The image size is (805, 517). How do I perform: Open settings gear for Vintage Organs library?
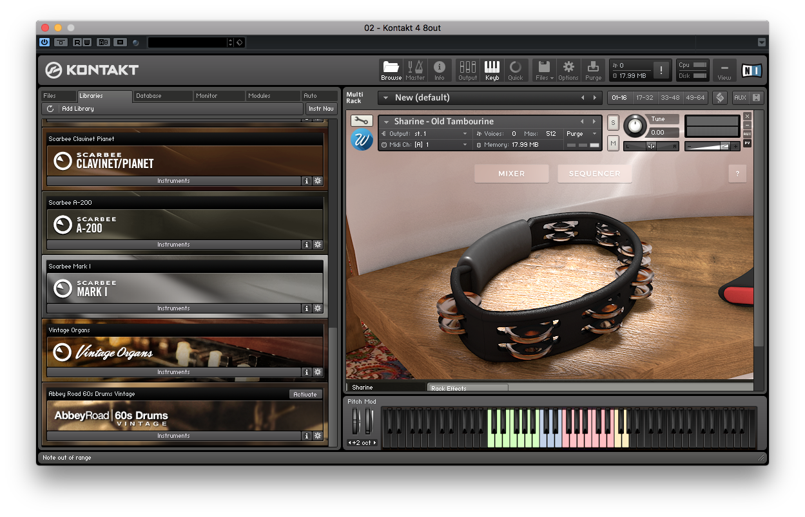[x=317, y=372]
